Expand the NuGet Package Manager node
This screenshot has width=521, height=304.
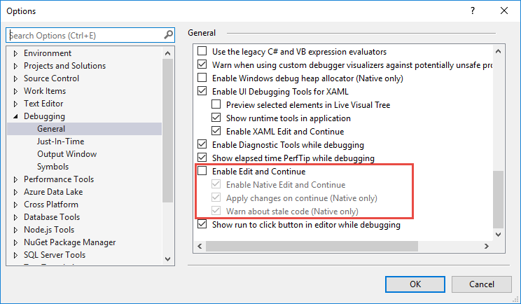16,242
